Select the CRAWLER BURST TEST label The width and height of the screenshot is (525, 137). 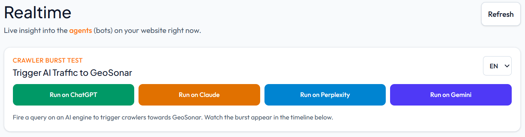[48, 60]
